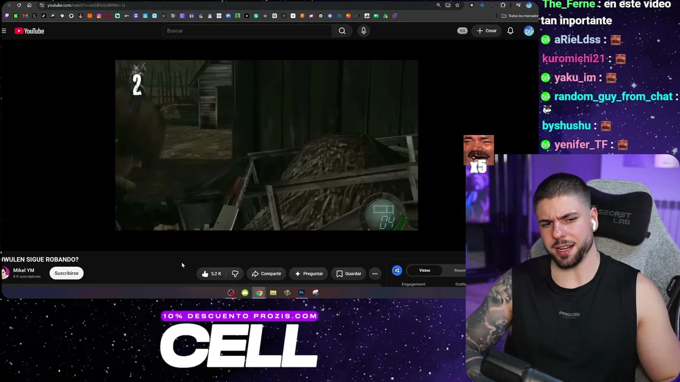Open the Gmail bookmark
The width and height of the screenshot is (680, 382).
coord(25,16)
